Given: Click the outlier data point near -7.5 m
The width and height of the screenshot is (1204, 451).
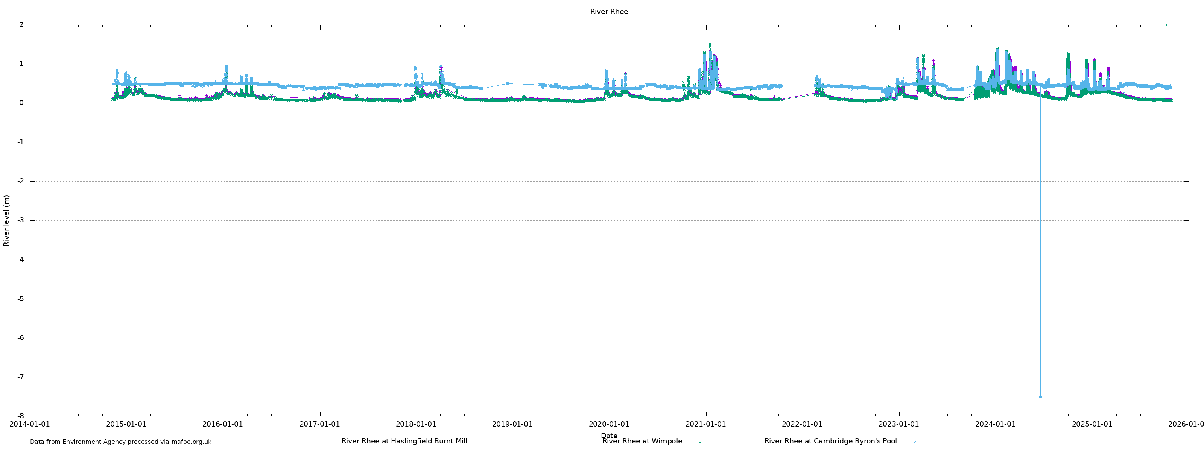Looking at the screenshot, I should [1040, 397].
